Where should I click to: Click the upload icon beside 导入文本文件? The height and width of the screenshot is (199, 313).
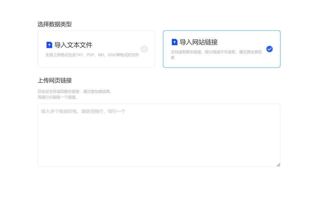(x=49, y=45)
